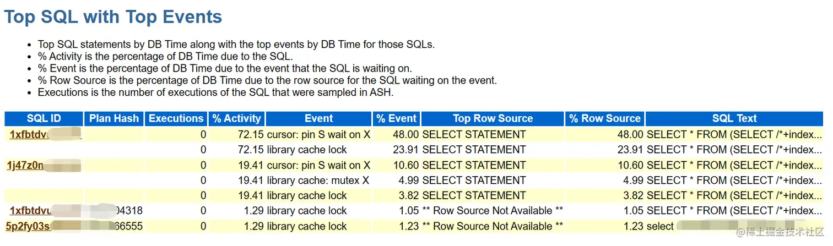This screenshot has height=246, width=833.
Task: Click the % Row Source column header
Action: [604, 118]
